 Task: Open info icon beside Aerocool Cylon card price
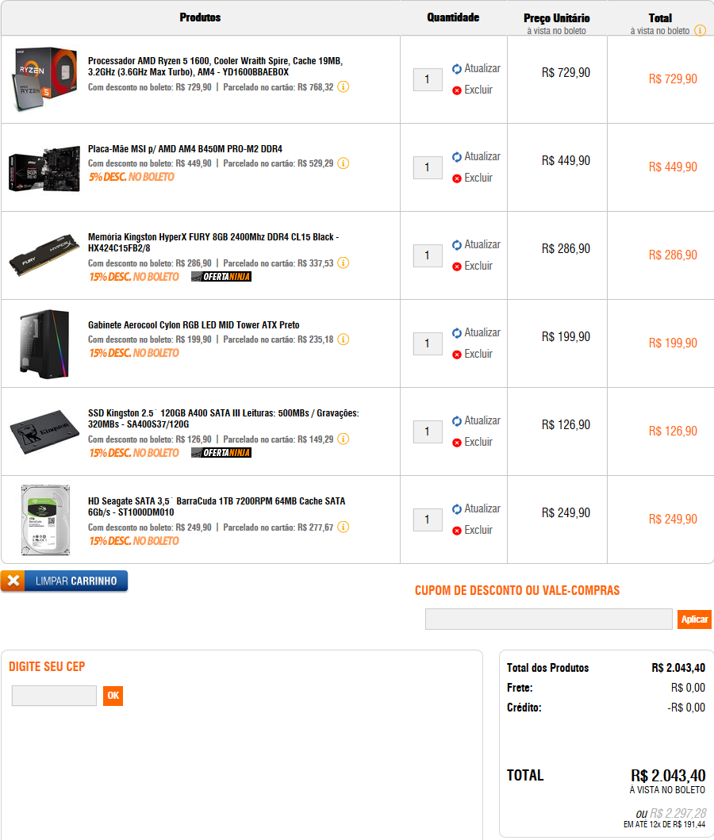click(x=344, y=339)
